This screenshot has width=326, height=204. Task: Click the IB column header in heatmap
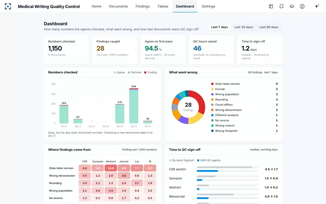click(150, 161)
